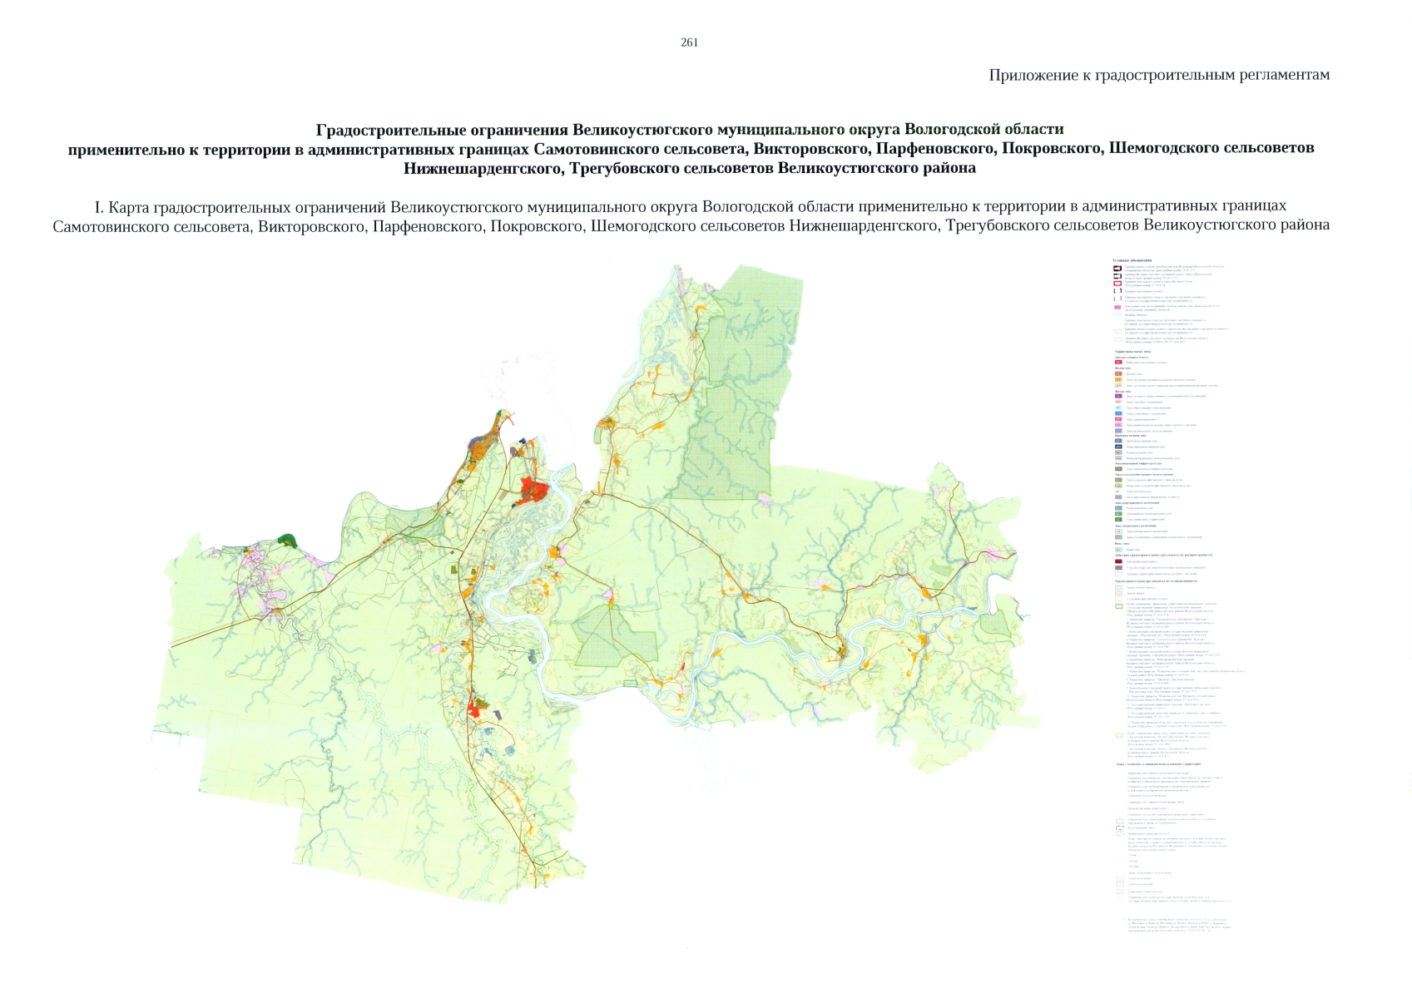Click the pink land-plots swatch in the legend
1412x998 pixels.
[x=1118, y=307]
